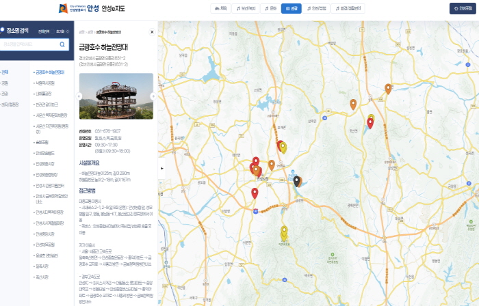This screenshot has height=306, width=479.
Task: Show next photo in the image carousel
Action: [x=153, y=96]
